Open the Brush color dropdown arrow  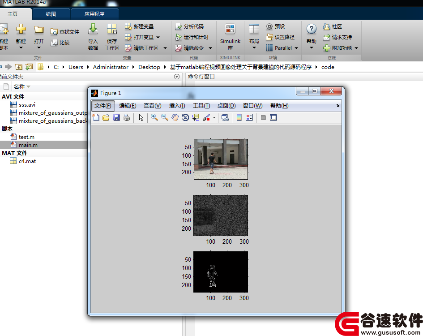tap(214, 118)
